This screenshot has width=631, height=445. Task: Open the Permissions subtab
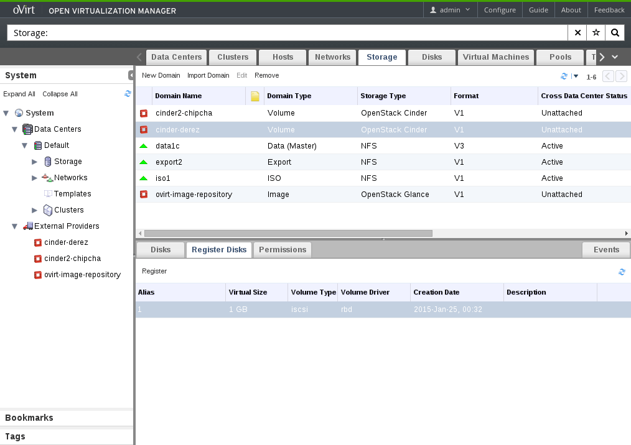coord(283,250)
